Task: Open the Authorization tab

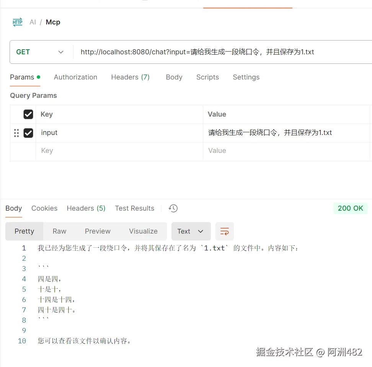Action: click(x=75, y=77)
